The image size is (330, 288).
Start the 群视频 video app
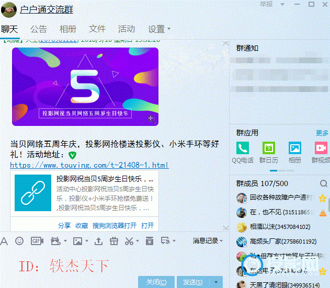[x=321, y=153]
